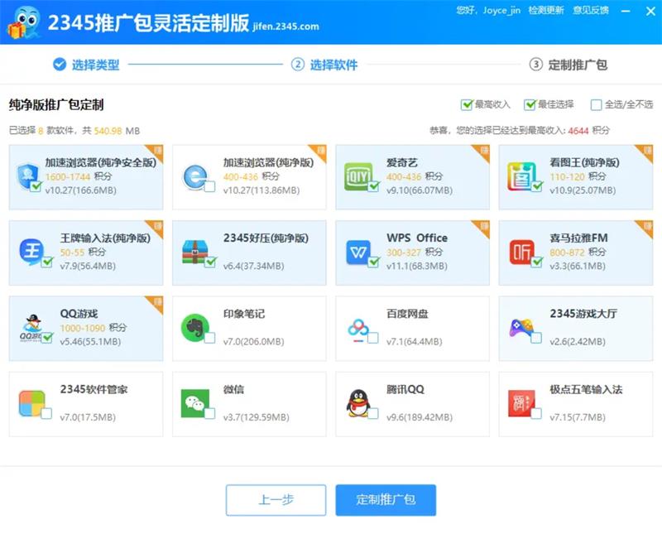This screenshot has width=662, height=534.
Task: Click the 2345软件管家 four-color icon
Action: click(31, 403)
